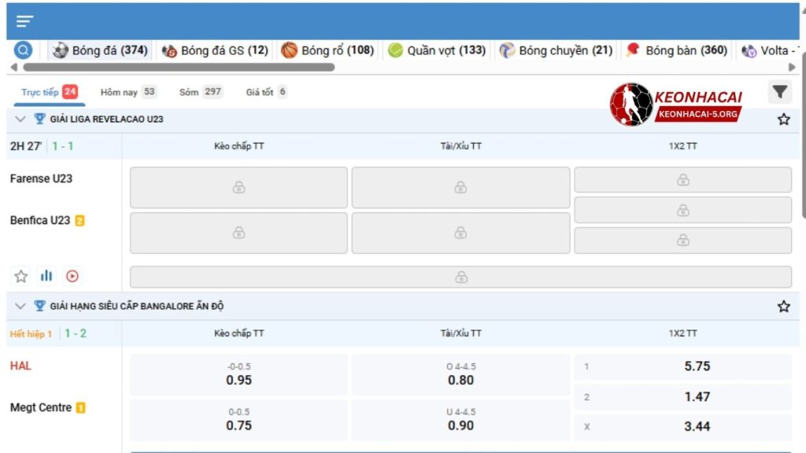Viewport: 806px width, 453px height.
Task: Click the KEONHACAI logo
Action: pos(676,105)
